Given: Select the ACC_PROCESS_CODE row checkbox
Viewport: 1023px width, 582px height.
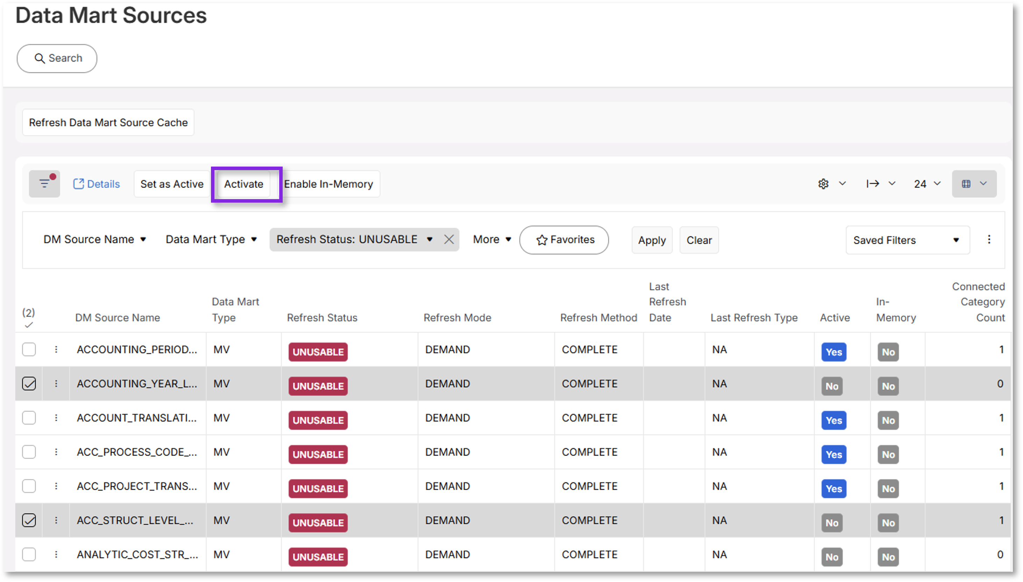Looking at the screenshot, I should click(x=29, y=452).
